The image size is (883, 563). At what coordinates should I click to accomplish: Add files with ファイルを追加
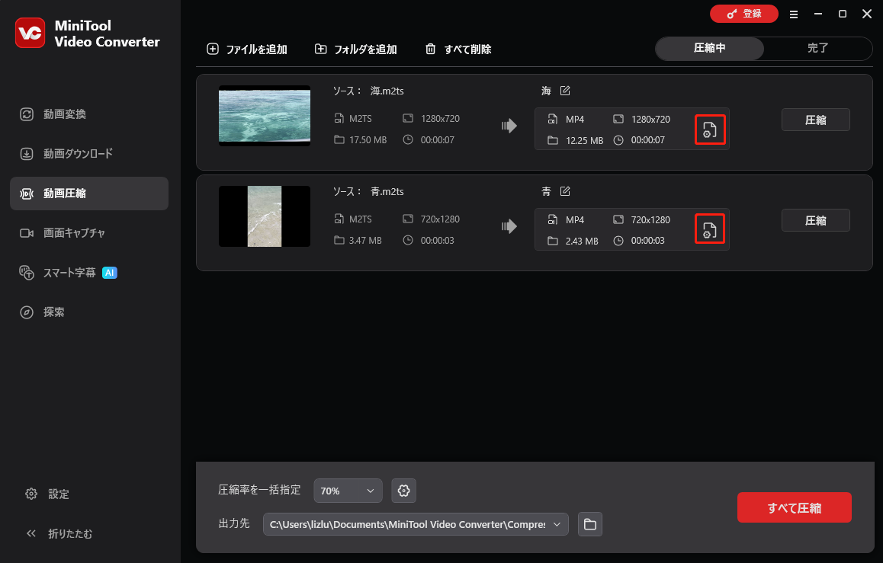246,49
